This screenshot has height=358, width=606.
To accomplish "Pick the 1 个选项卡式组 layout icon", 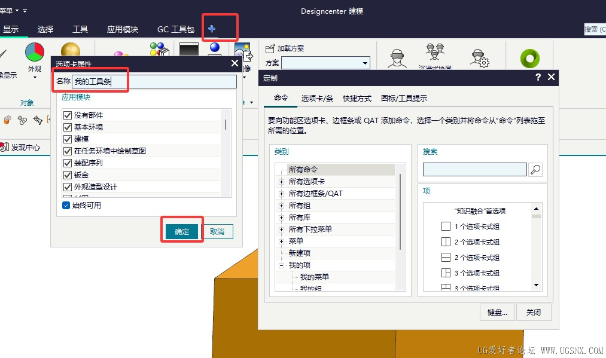I will coord(446,227).
